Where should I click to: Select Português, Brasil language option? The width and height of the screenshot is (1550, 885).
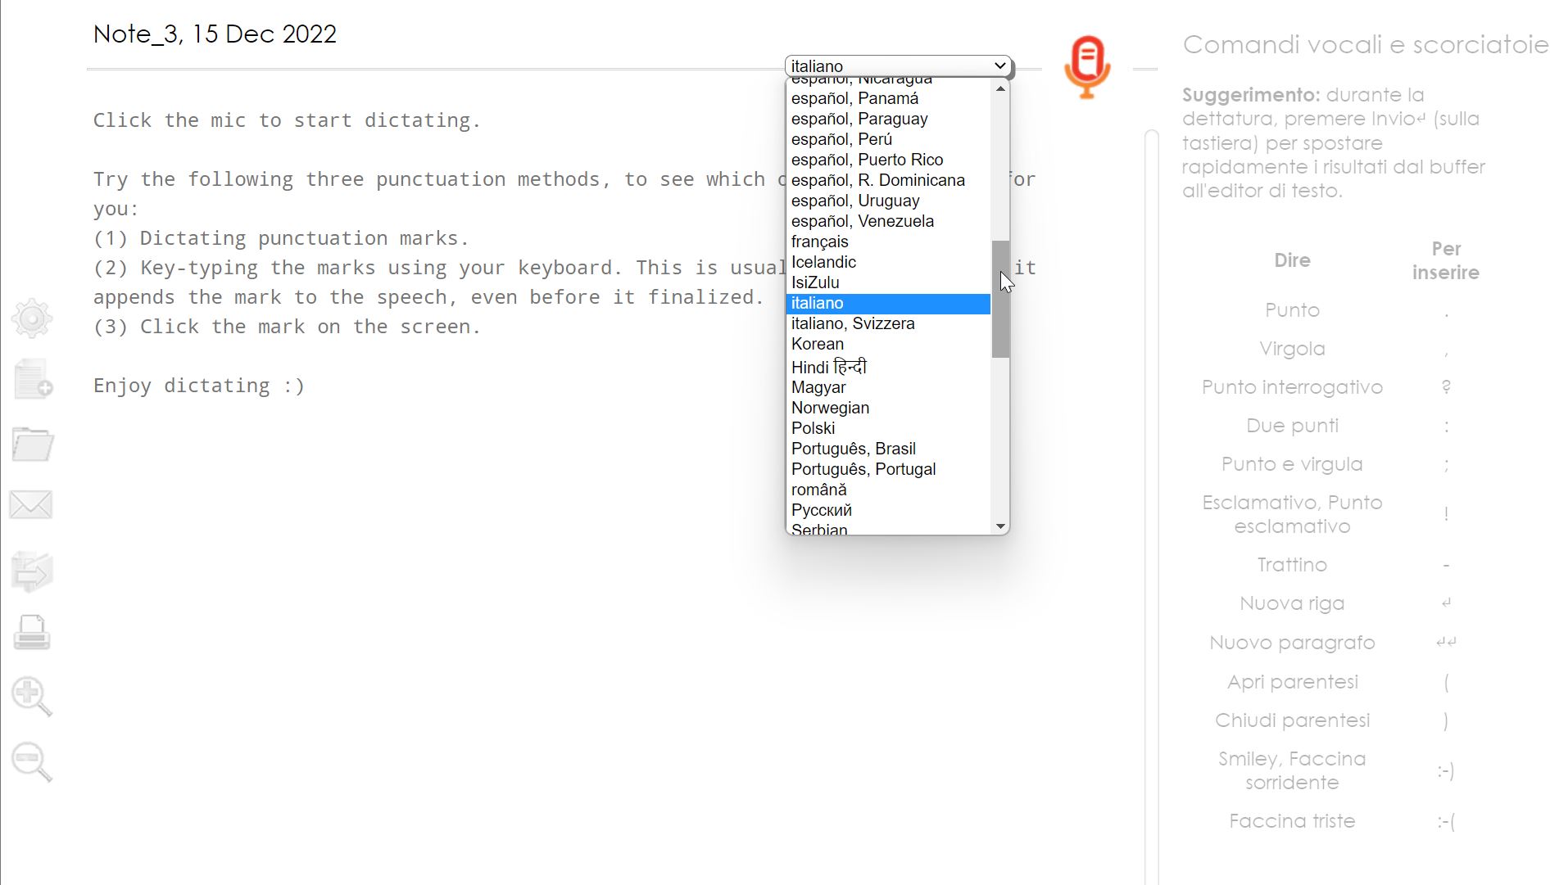click(x=854, y=449)
